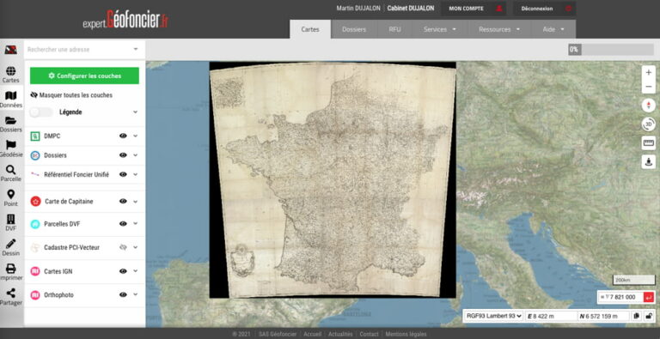
Task: Expand Référentiel Foncier Unifié options
Action: coord(136,174)
